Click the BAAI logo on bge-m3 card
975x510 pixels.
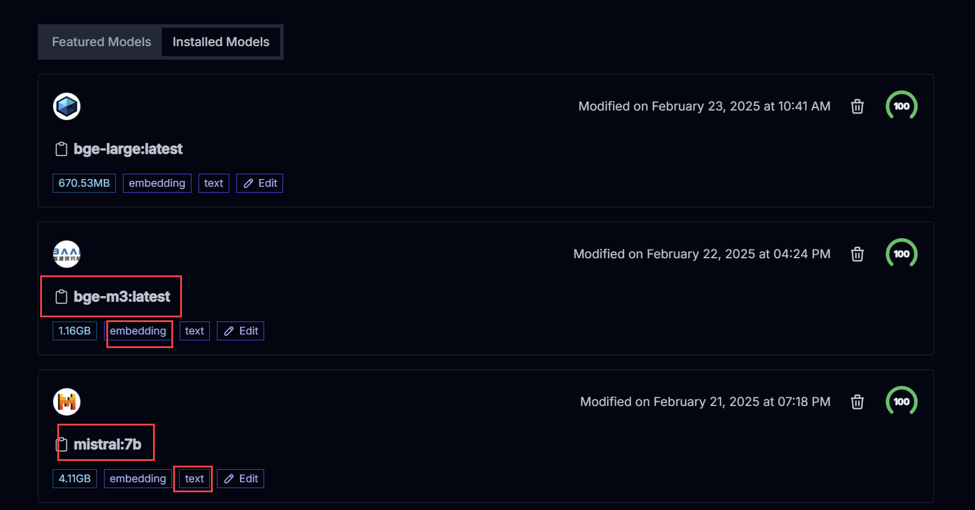67,254
